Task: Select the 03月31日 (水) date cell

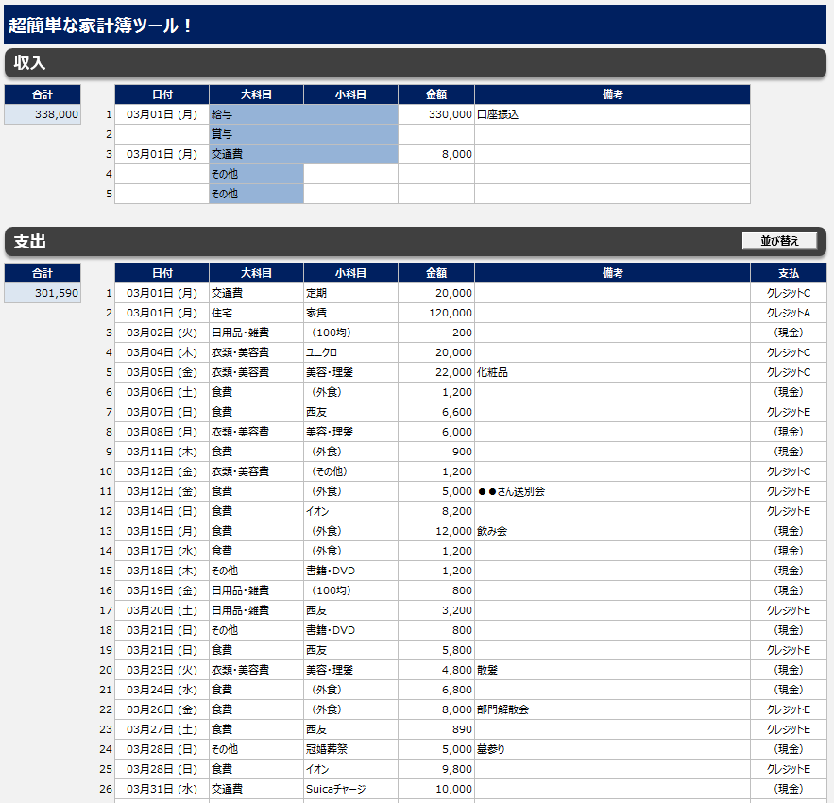Action: pyautogui.click(x=162, y=789)
